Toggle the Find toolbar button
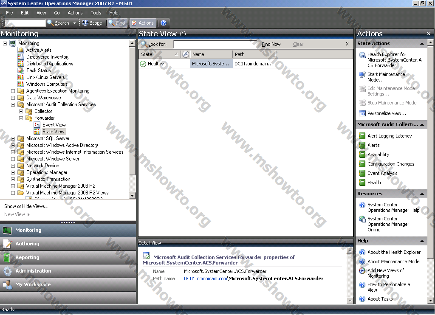 tap(117, 23)
